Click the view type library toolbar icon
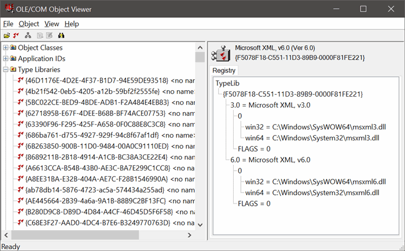This screenshot has height=251, width=405. click(x=16, y=36)
